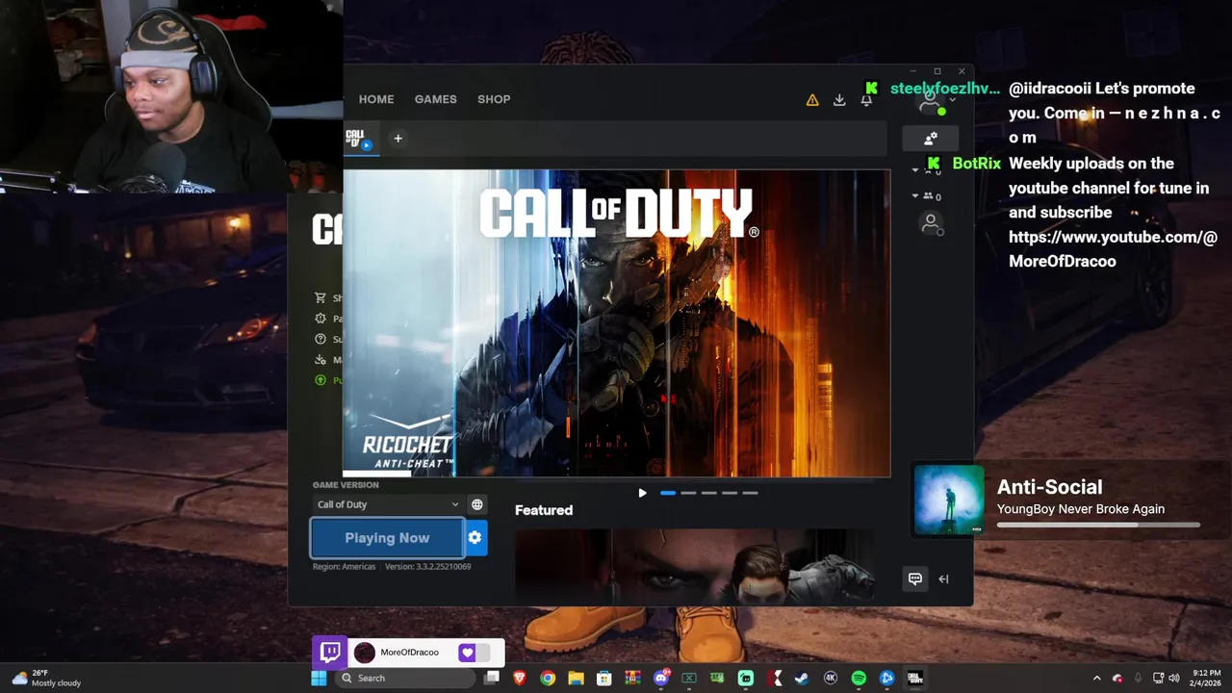1232x693 pixels.
Task: Click the shop cart icon in game menu
Action: tap(321, 298)
